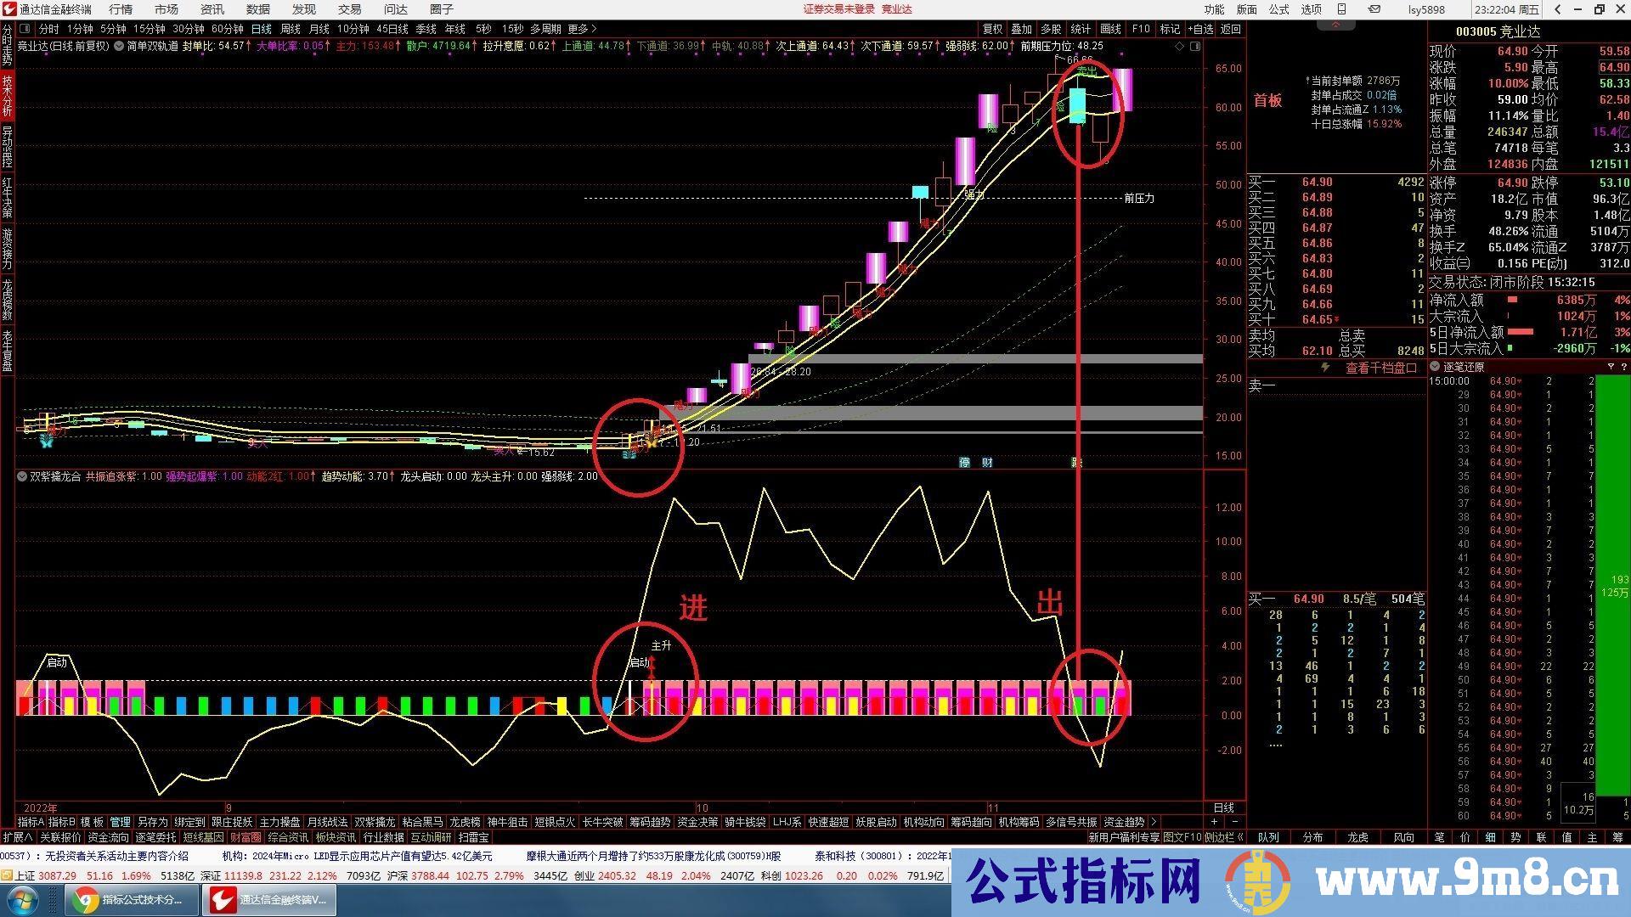Click the minus zoom button below the chart axis
The image size is (1631, 917).
point(1234,821)
